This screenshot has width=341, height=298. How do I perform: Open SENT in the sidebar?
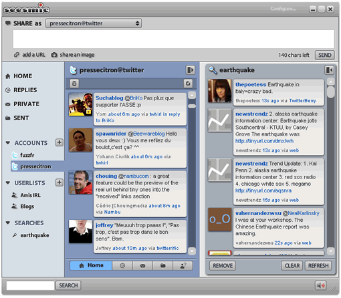click(x=17, y=118)
